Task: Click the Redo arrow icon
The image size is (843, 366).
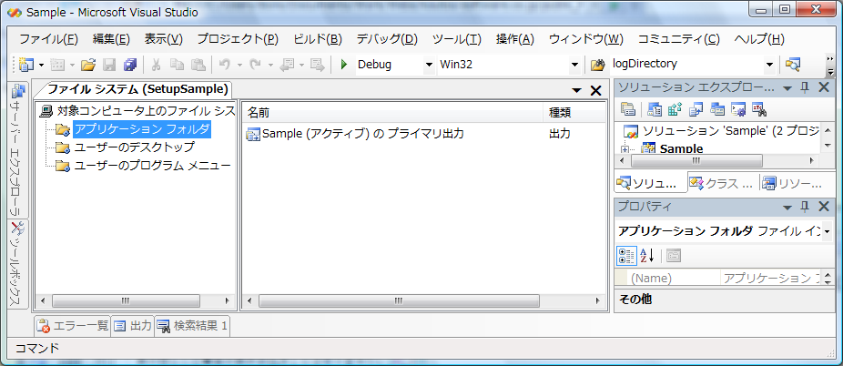Action: coord(255,65)
